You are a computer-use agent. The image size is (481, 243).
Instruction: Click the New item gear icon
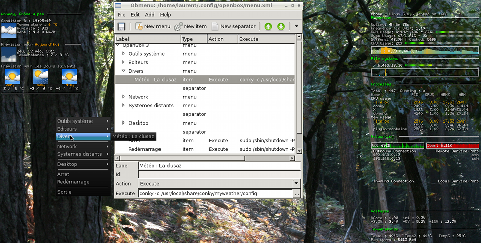click(178, 26)
